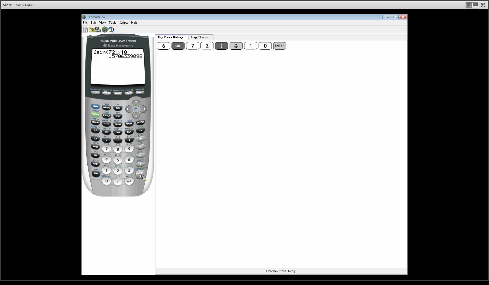Click the ON key toggle
The width and height of the screenshot is (489, 285).
[96, 173]
